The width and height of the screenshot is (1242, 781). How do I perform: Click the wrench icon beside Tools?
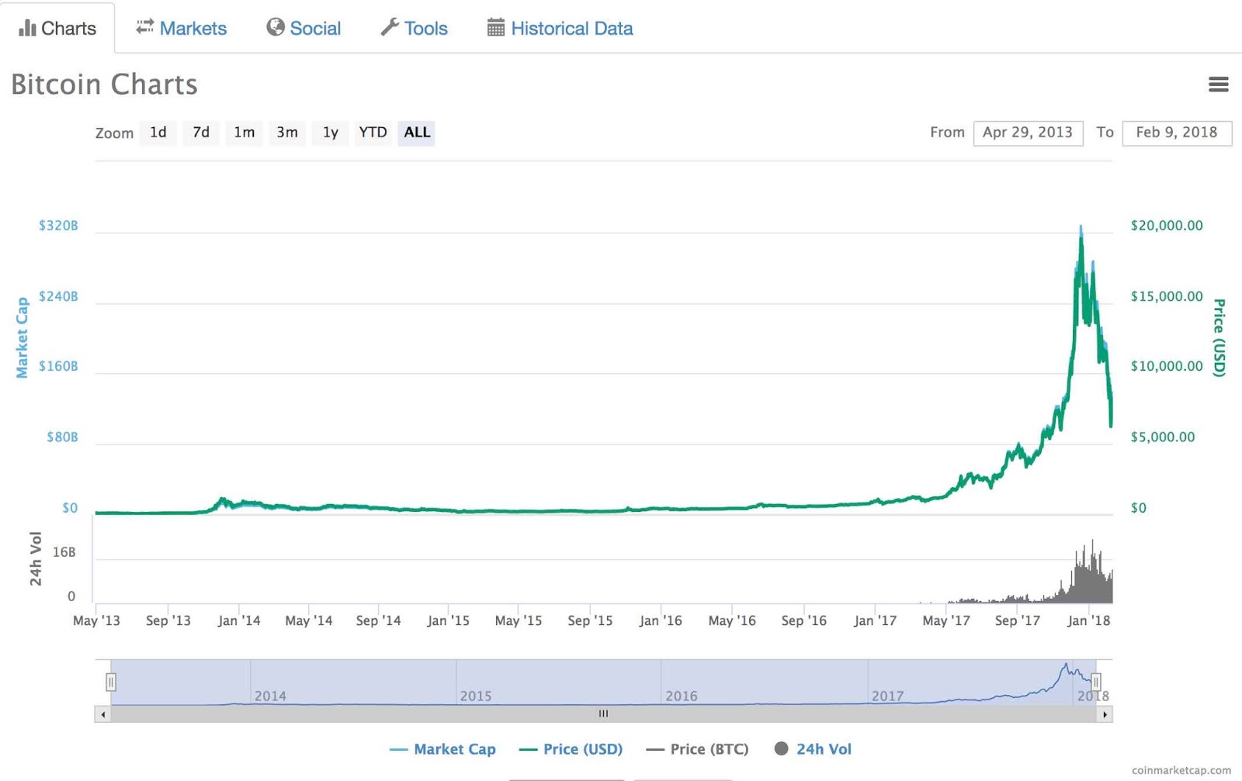(390, 26)
